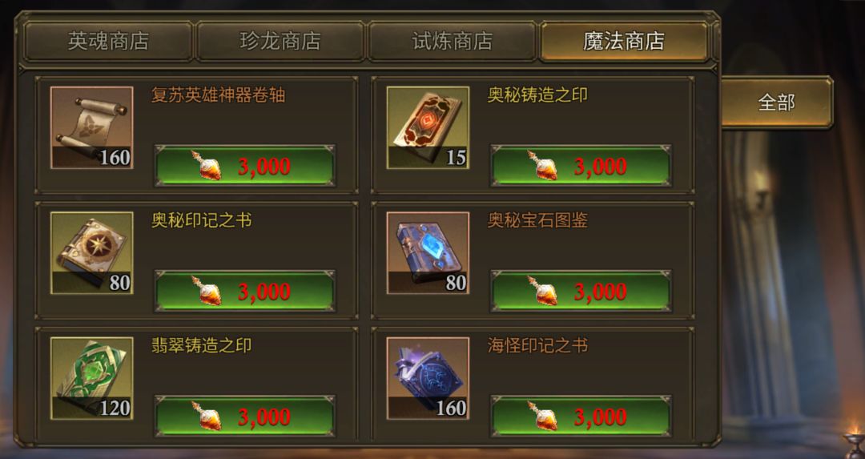Tap the 奥秘宝石图鉴 blue gem book icon

tap(428, 252)
